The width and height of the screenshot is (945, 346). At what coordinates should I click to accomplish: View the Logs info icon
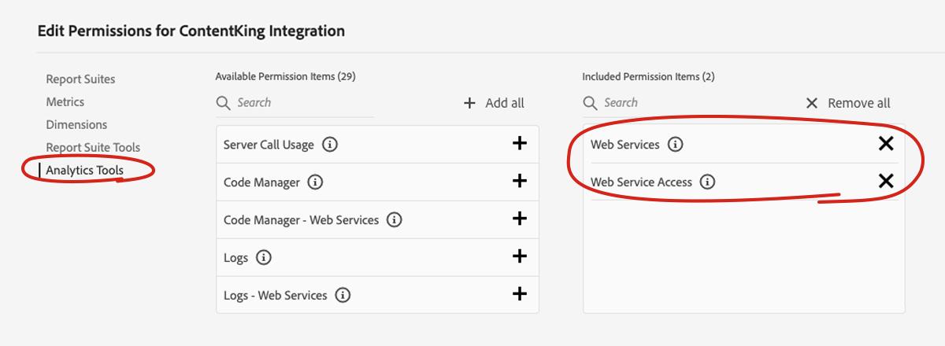coord(264,258)
